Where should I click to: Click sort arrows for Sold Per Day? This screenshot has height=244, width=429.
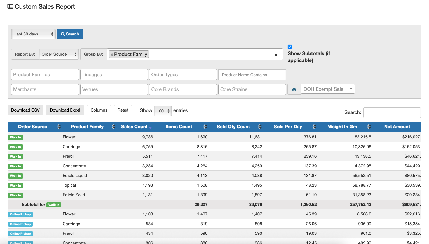click(x=314, y=127)
